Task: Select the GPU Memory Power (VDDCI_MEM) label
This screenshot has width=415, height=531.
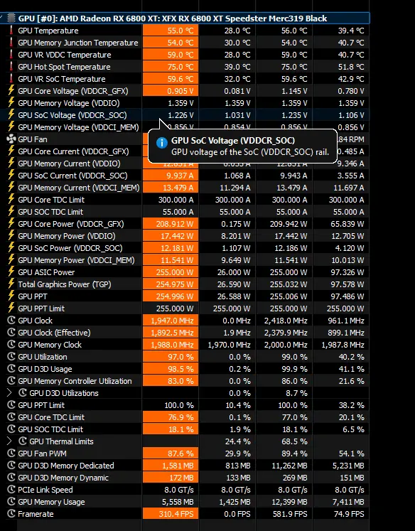Action: point(76,260)
